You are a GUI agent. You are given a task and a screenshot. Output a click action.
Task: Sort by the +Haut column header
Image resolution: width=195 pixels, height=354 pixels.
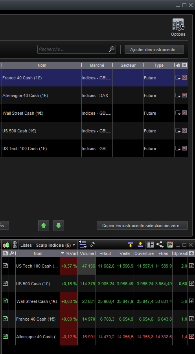[105, 253]
